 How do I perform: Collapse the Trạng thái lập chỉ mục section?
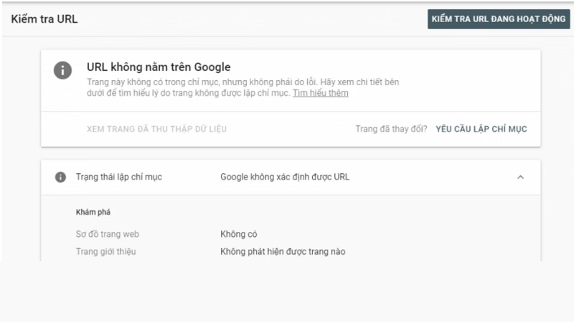[x=520, y=177]
